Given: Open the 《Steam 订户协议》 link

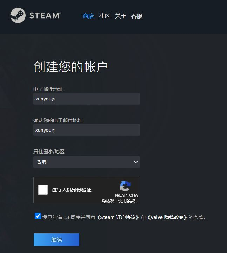Looking at the screenshot, I should 118,217.
